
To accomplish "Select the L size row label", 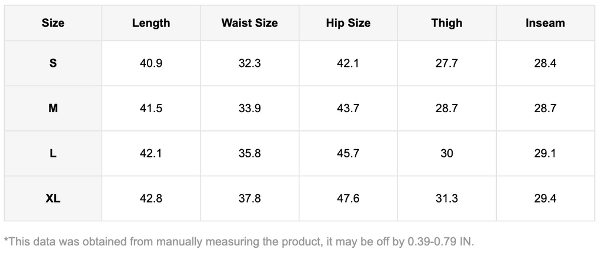I will (53, 154).
